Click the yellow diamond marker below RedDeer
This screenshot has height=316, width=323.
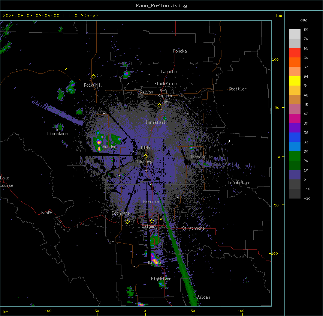160,105
